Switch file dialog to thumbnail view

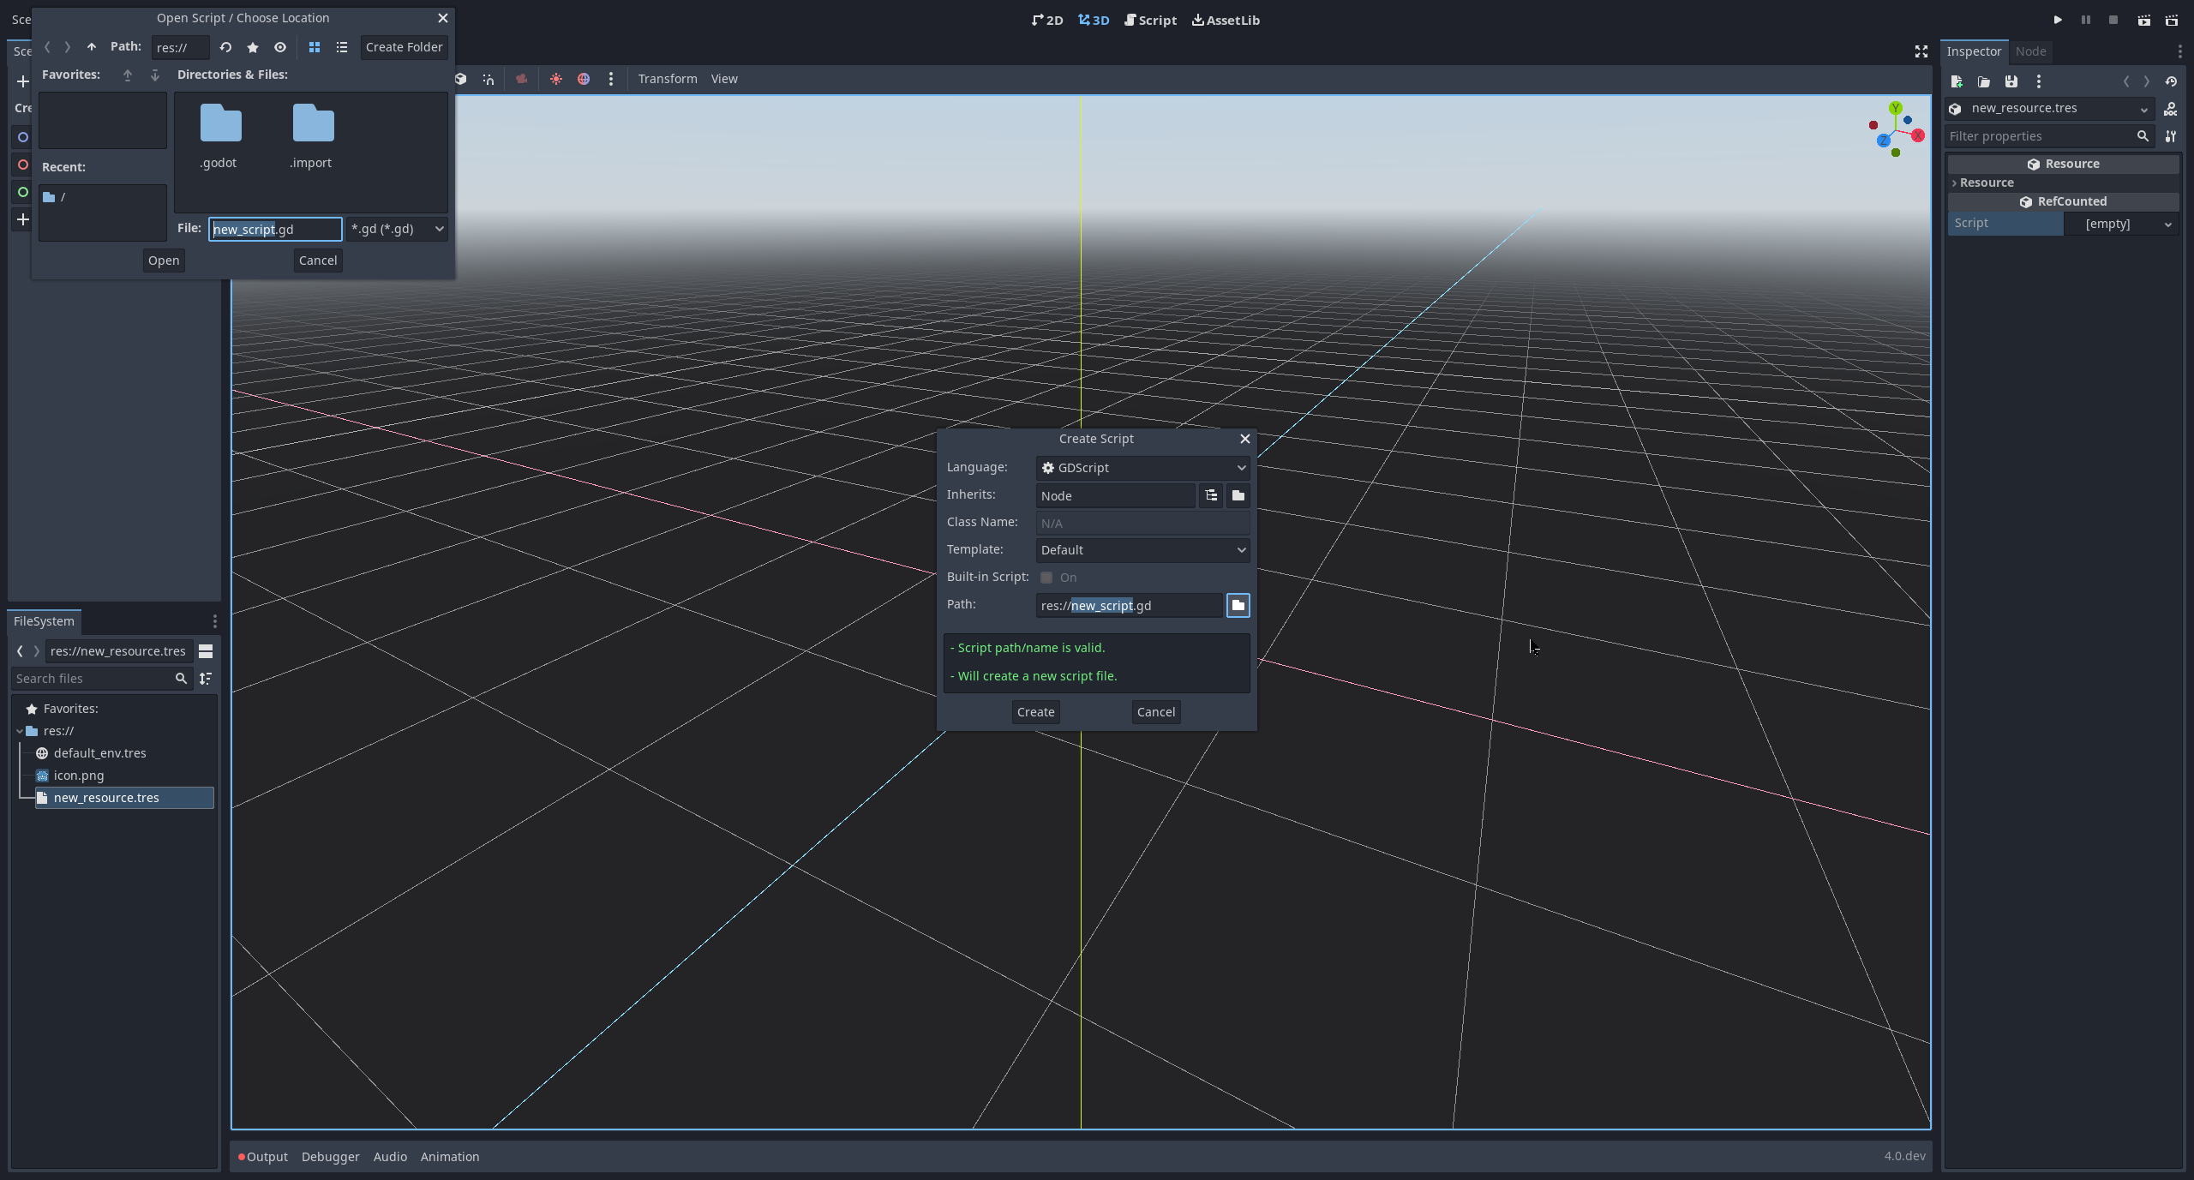pos(315,47)
